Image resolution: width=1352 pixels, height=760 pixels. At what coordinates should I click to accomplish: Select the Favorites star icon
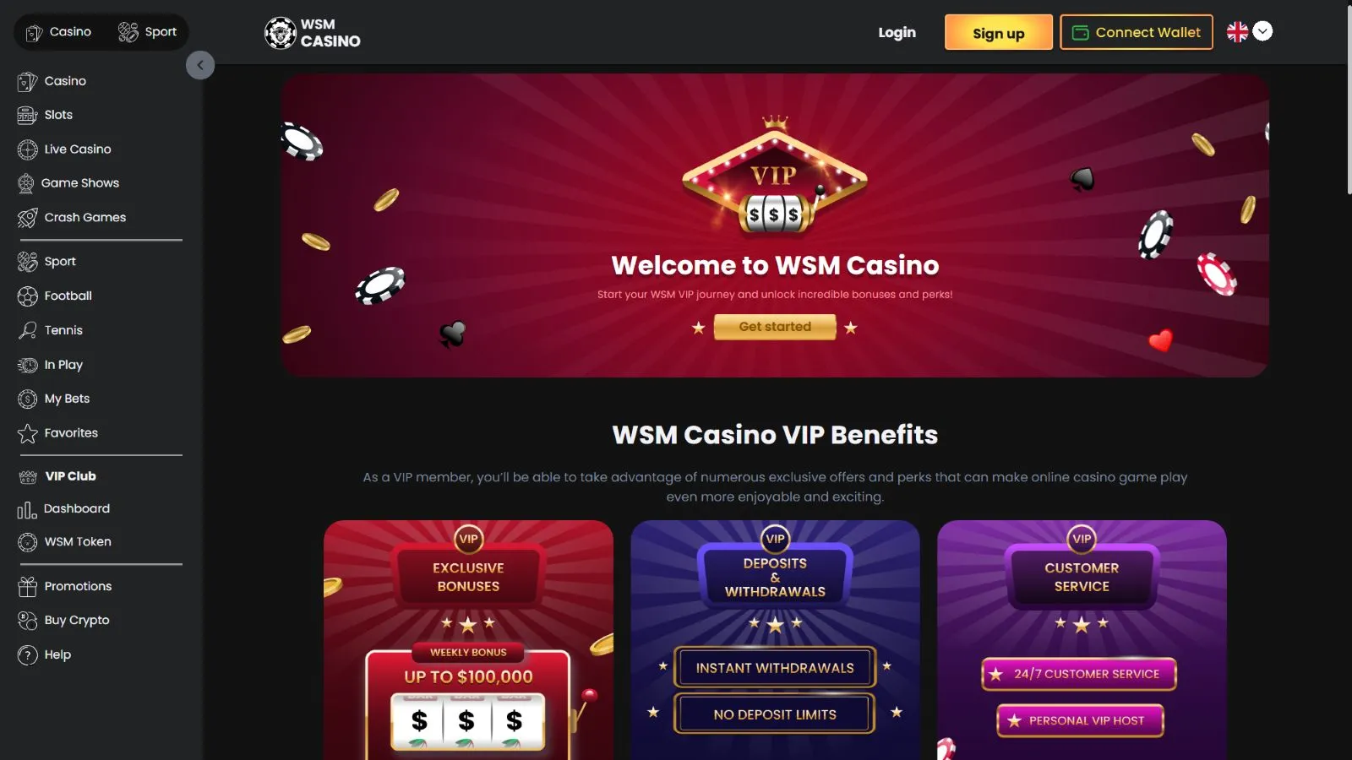point(27,433)
